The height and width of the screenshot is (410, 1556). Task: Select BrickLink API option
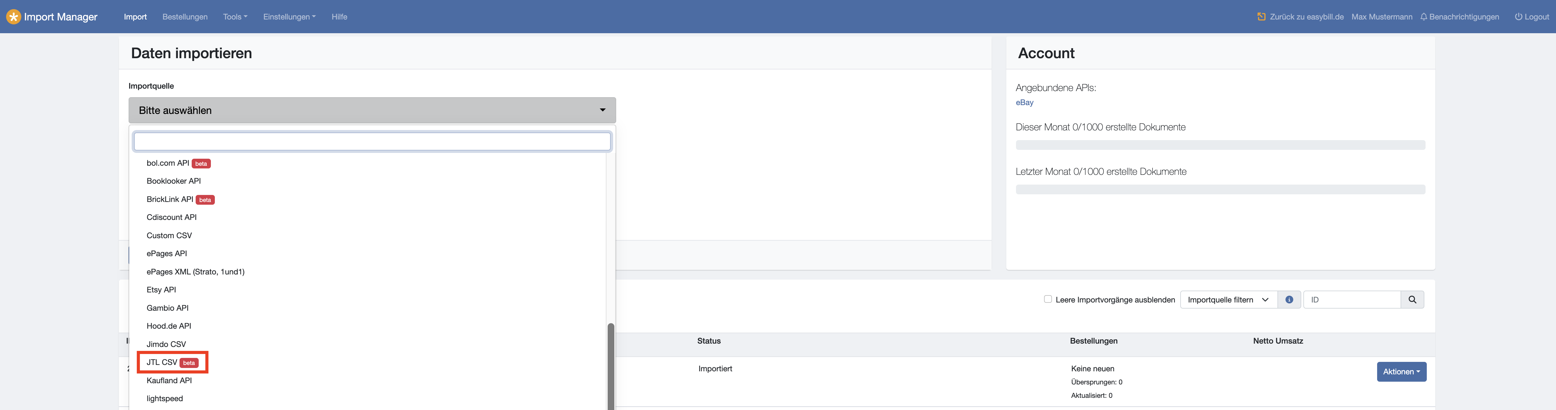(367, 199)
